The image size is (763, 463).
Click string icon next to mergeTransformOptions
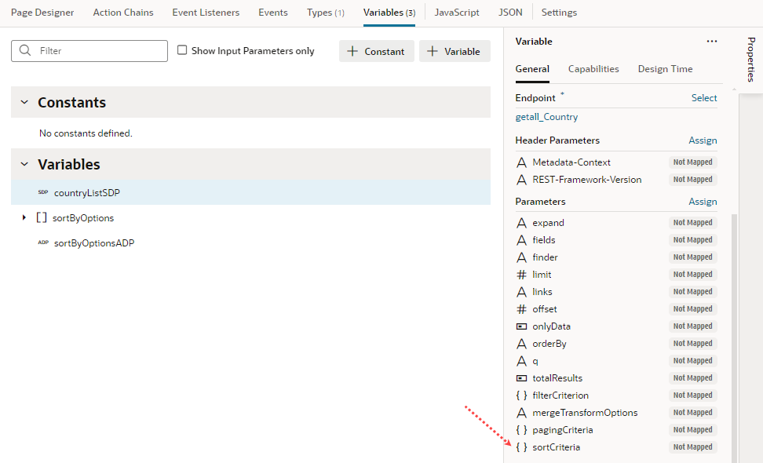pyautogui.click(x=522, y=413)
